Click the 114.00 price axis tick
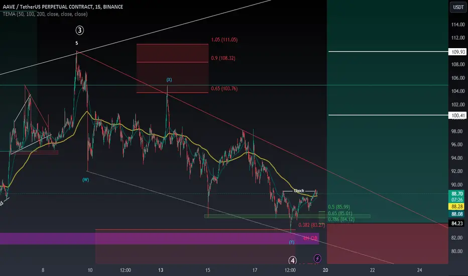 pos(458,25)
